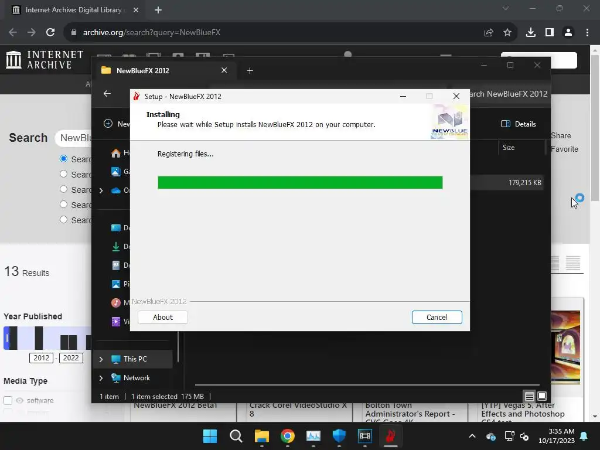Toggle Chrome side panel icon
The height and width of the screenshot is (450, 600).
coord(549,33)
